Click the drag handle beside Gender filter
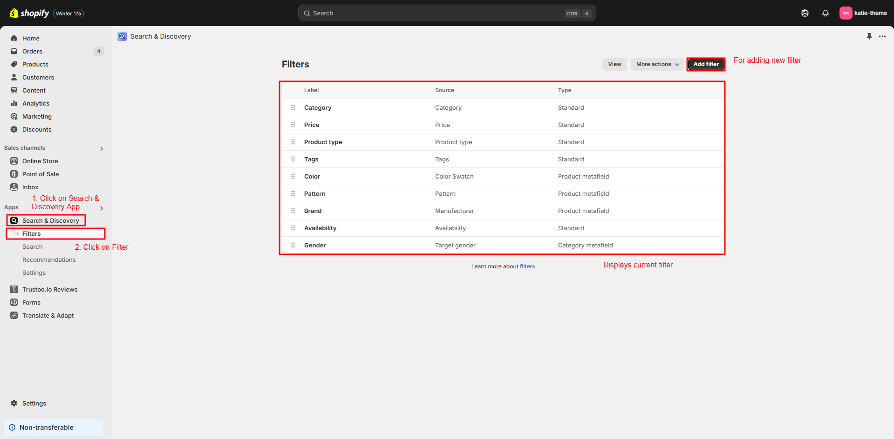Image resolution: width=894 pixels, height=439 pixels. tap(293, 245)
